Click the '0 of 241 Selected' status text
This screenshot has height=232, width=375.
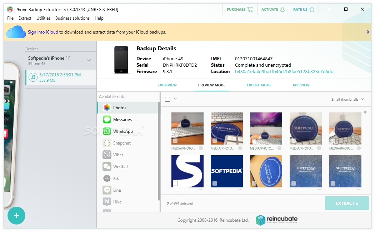coord(180,203)
